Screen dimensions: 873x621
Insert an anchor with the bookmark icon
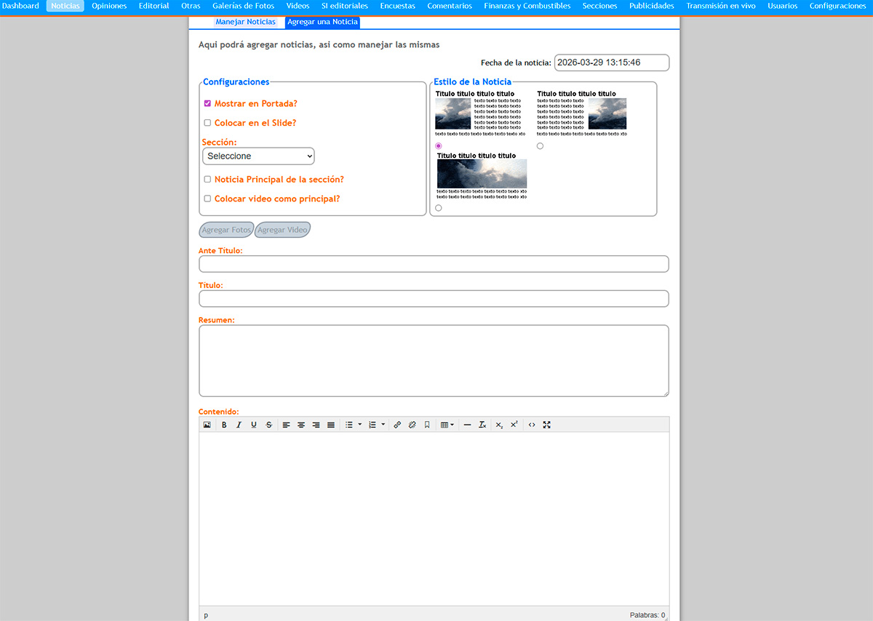point(427,425)
